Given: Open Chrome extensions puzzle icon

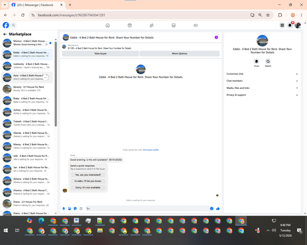Looking at the screenshot, I should pos(280,15).
